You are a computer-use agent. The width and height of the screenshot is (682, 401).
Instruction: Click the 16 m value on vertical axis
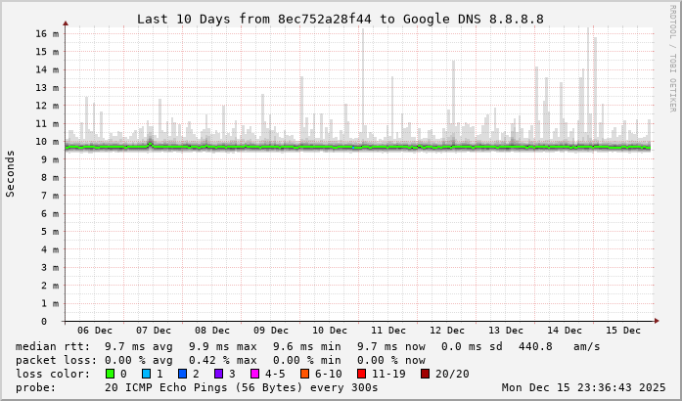pos(47,33)
